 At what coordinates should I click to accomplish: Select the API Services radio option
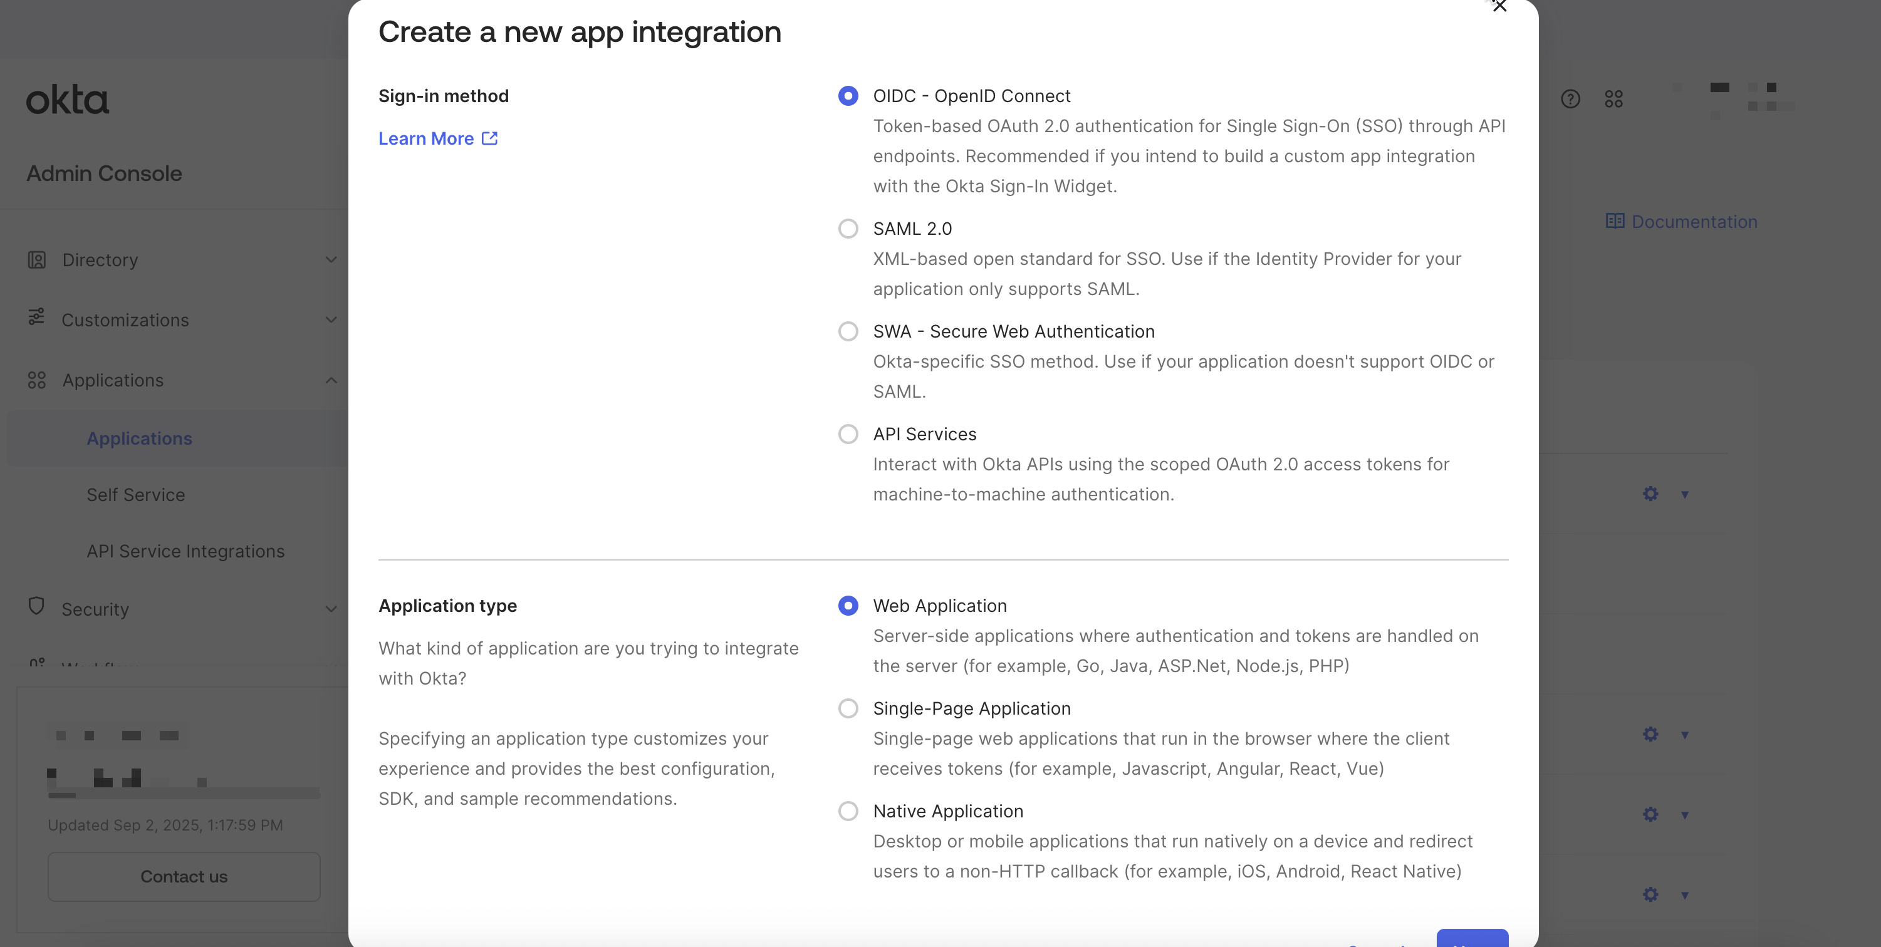(x=848, y=435)
